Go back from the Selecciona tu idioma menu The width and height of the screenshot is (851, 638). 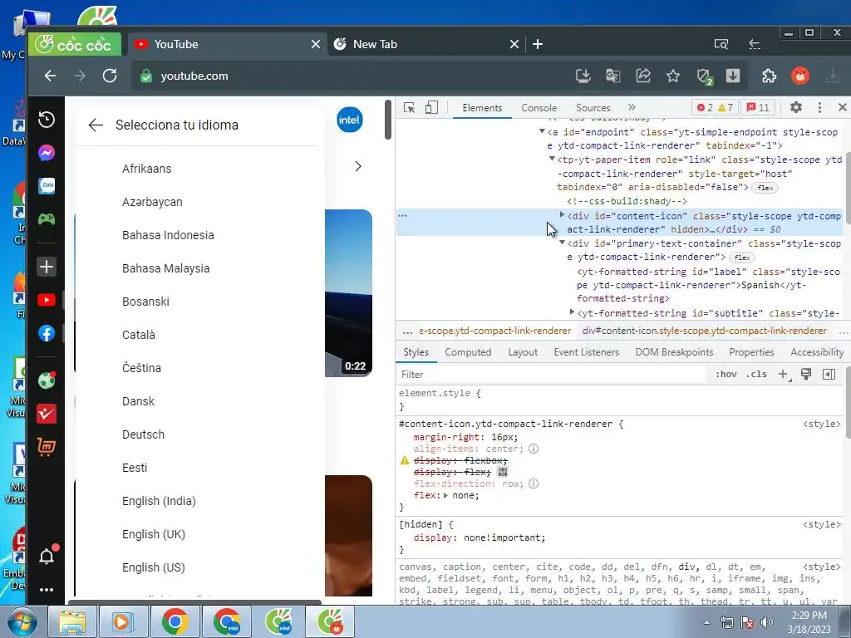(x=96, y=125)
